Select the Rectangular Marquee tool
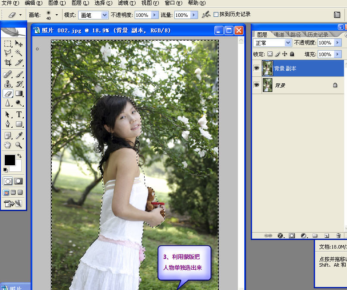Image resolution: width=347 pixels, height=290 pixels. pyautogui.click(x=7, y=43)
